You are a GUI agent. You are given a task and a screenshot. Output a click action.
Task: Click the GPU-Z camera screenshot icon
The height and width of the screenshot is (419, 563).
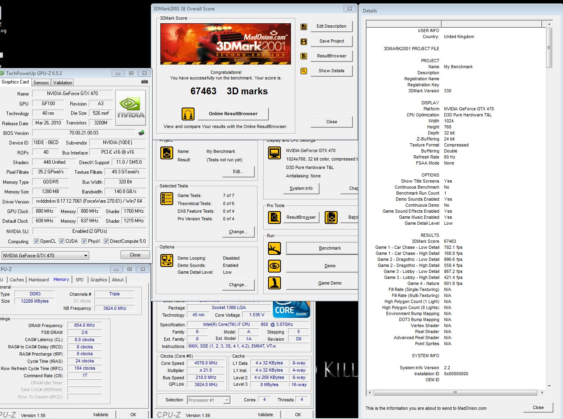pos(145,82)
